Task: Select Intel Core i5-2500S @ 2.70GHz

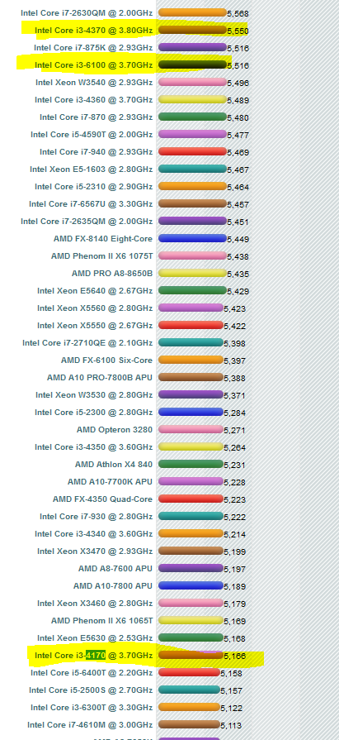Action: coord(91,690)
